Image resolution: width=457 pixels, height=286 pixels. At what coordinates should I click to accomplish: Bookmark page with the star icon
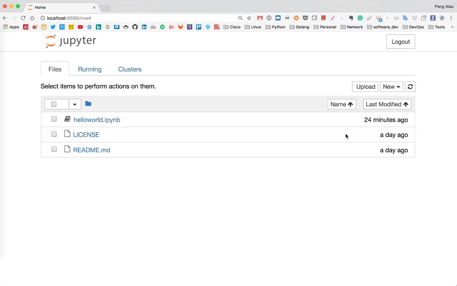[x=249, y=18]
